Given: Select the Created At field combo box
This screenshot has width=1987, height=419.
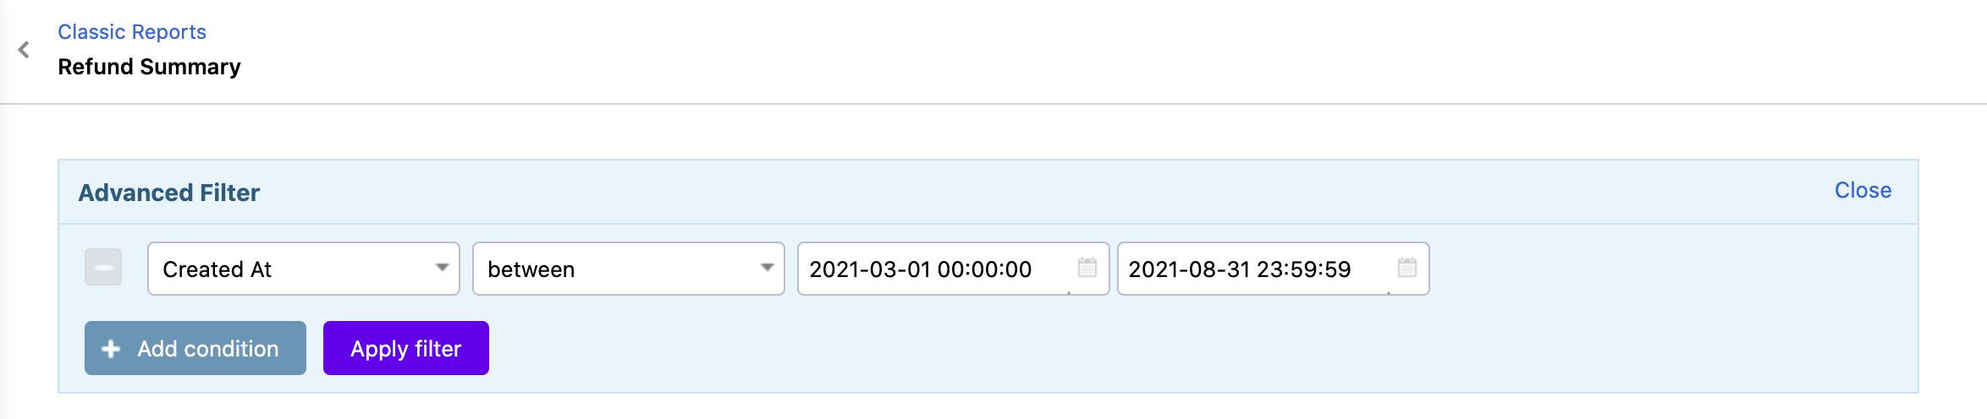Looking at the screenshot, I should [x=288, y=269].
